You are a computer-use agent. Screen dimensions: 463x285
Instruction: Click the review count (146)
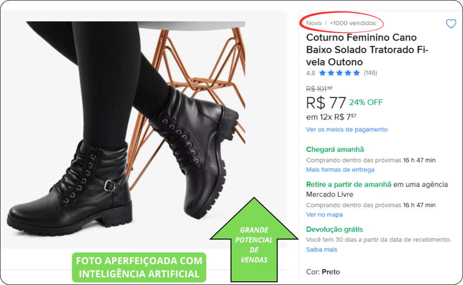pyautogui.click(x=370, y=73)
